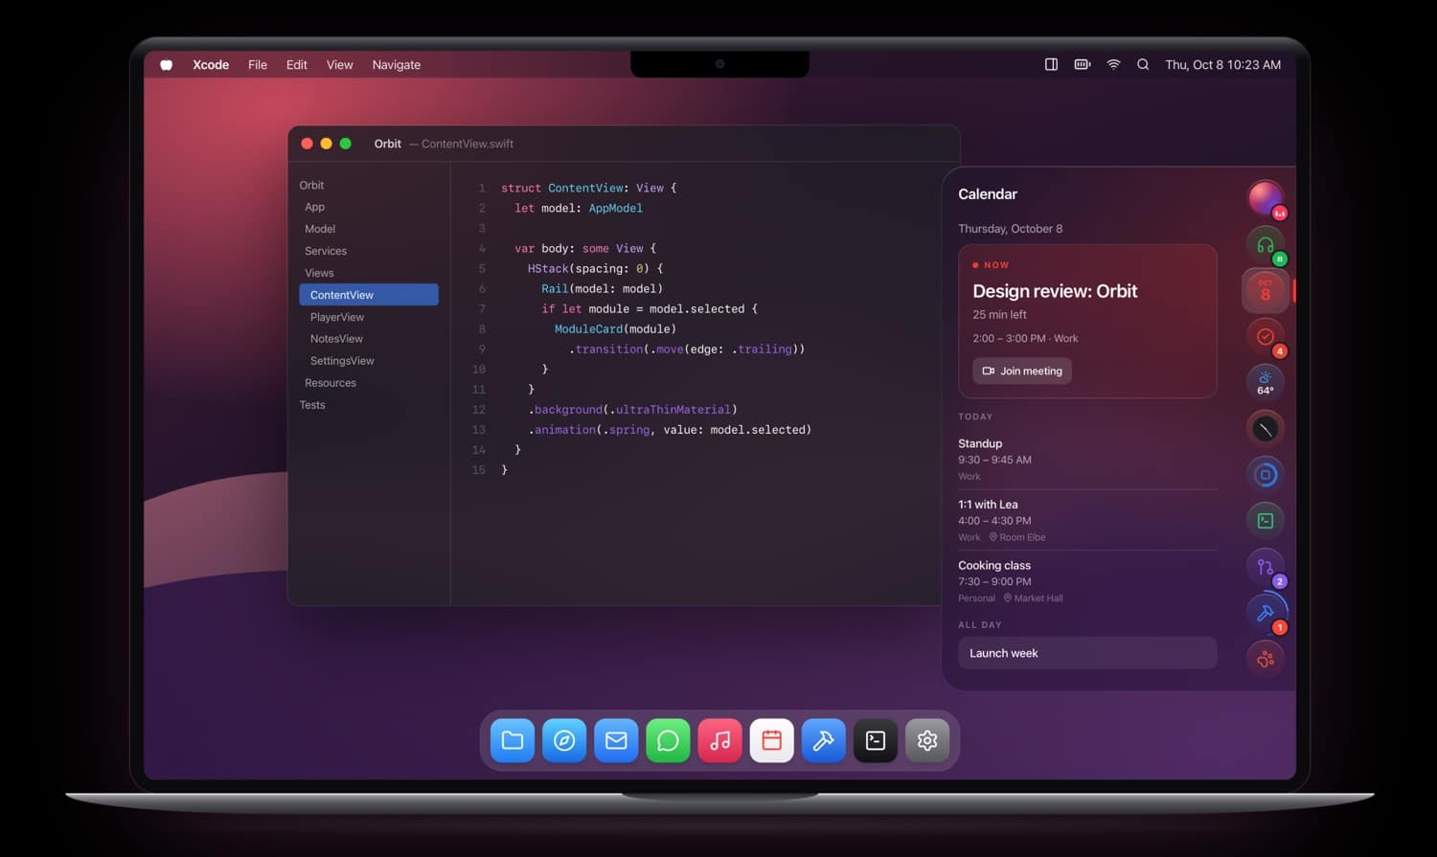This screenshot has width=1437, height=857.
Task: Open Xcode hammer icon in dock
Action: tap(823, 740)
